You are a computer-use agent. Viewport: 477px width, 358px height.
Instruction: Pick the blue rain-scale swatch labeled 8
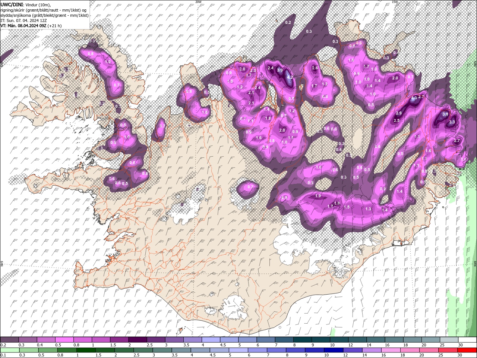click(x=296, y=350)
